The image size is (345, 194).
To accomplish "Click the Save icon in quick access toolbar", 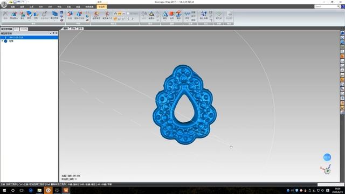I will coord(15,2).
